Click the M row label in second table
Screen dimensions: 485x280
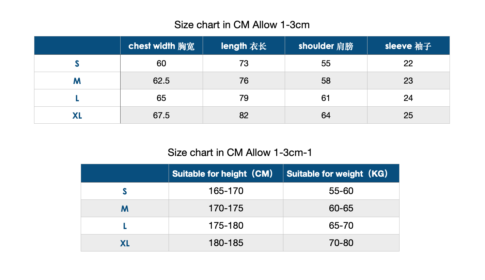point(125,209)
